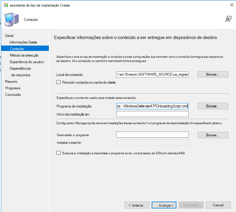Click the computer Conteúdo header image

tap(11, 20)
